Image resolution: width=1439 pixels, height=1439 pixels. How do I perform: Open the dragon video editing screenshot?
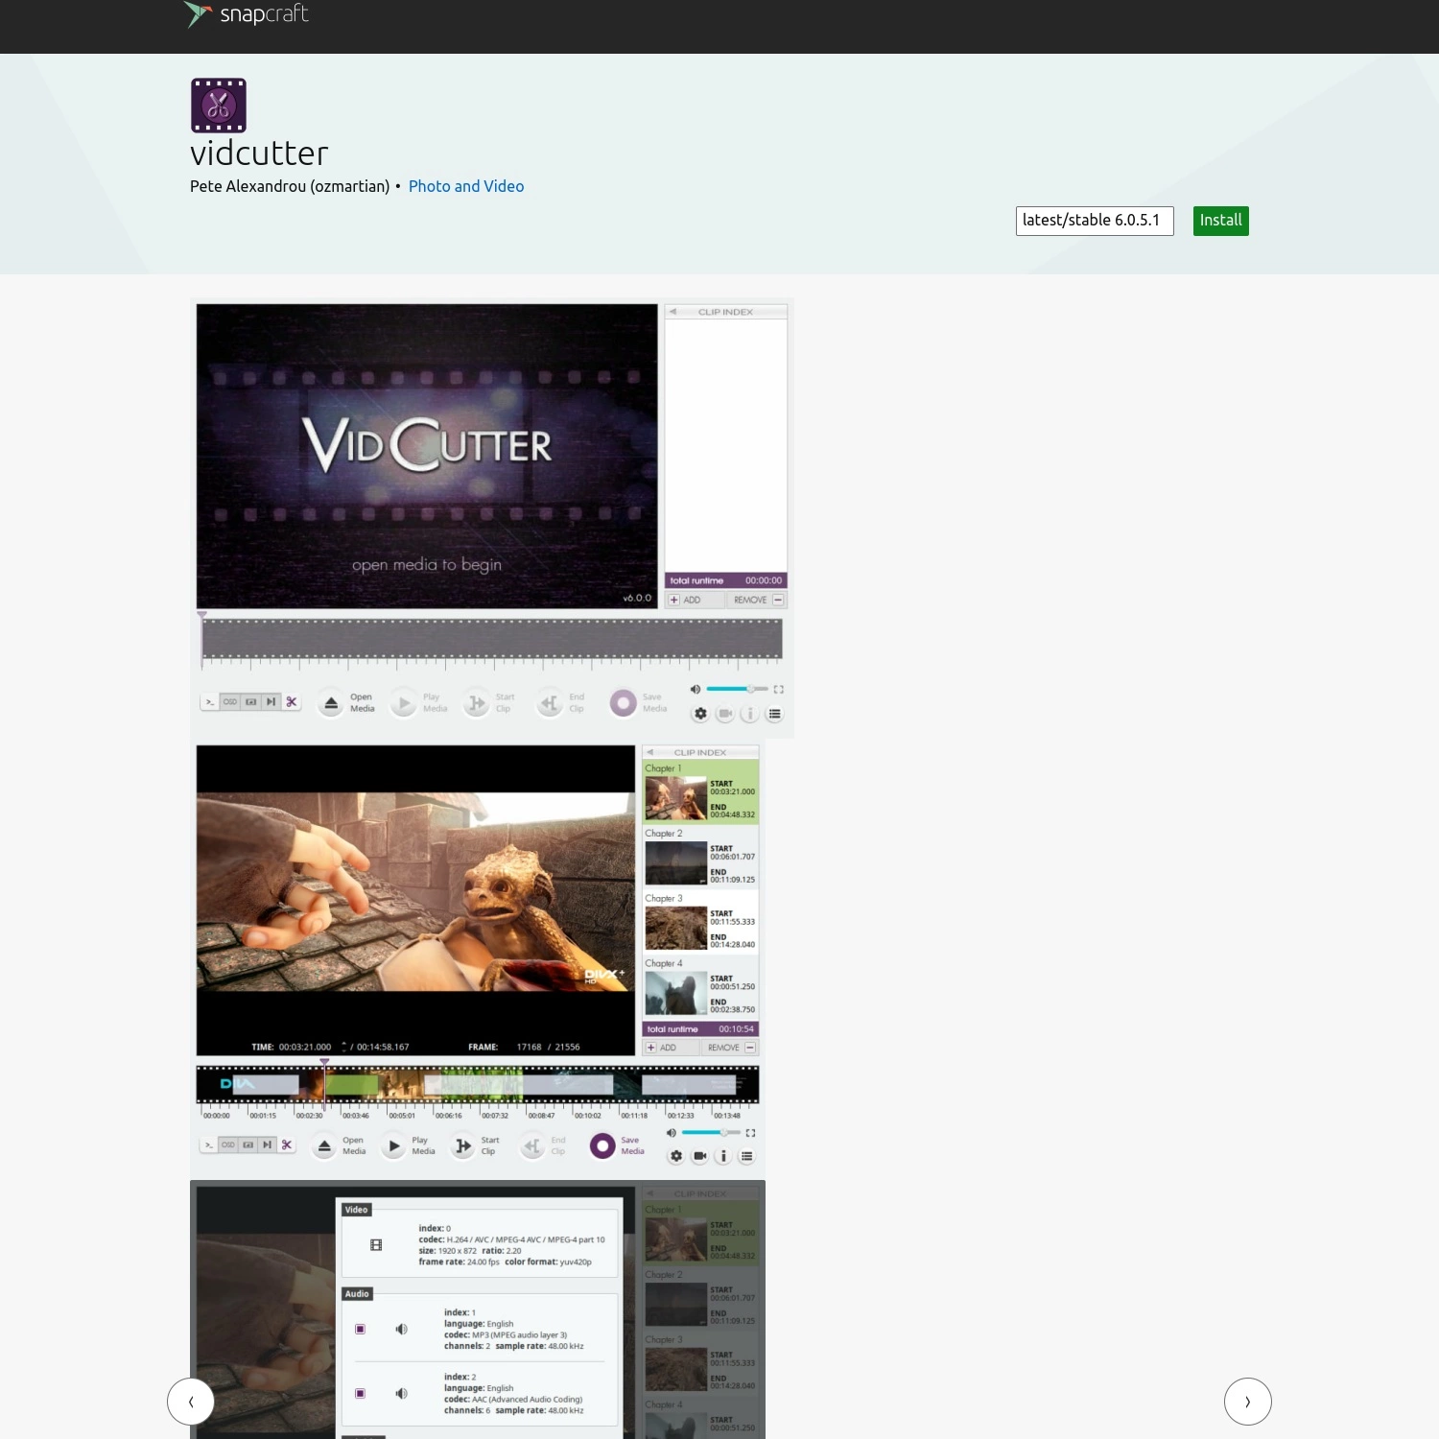pyautogui.click(x=478, y=959)
